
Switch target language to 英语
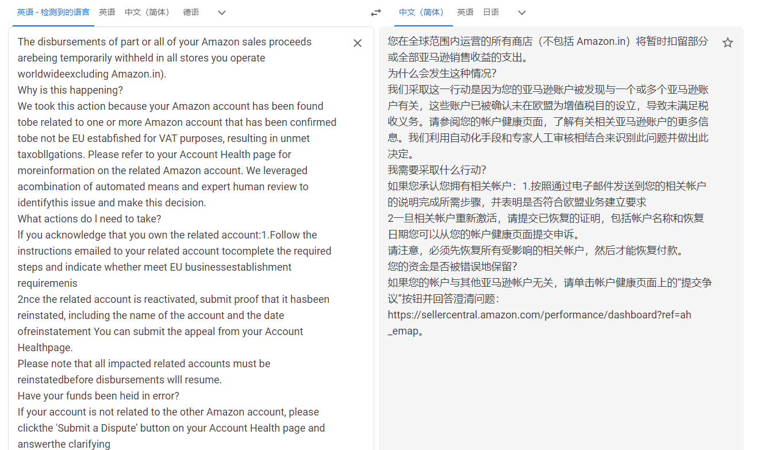click(465, 12)
